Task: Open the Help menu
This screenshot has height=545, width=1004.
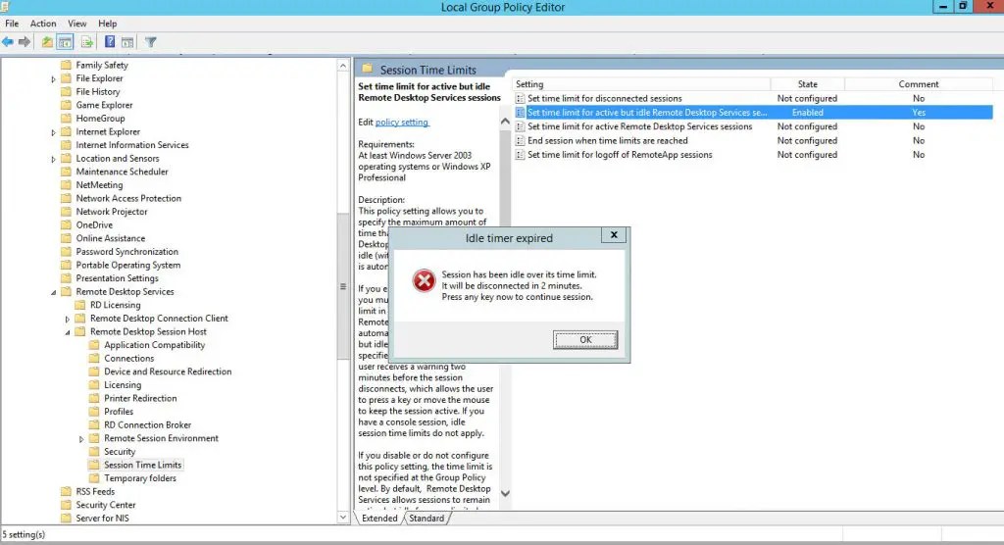Action: [x=108, y=24]
